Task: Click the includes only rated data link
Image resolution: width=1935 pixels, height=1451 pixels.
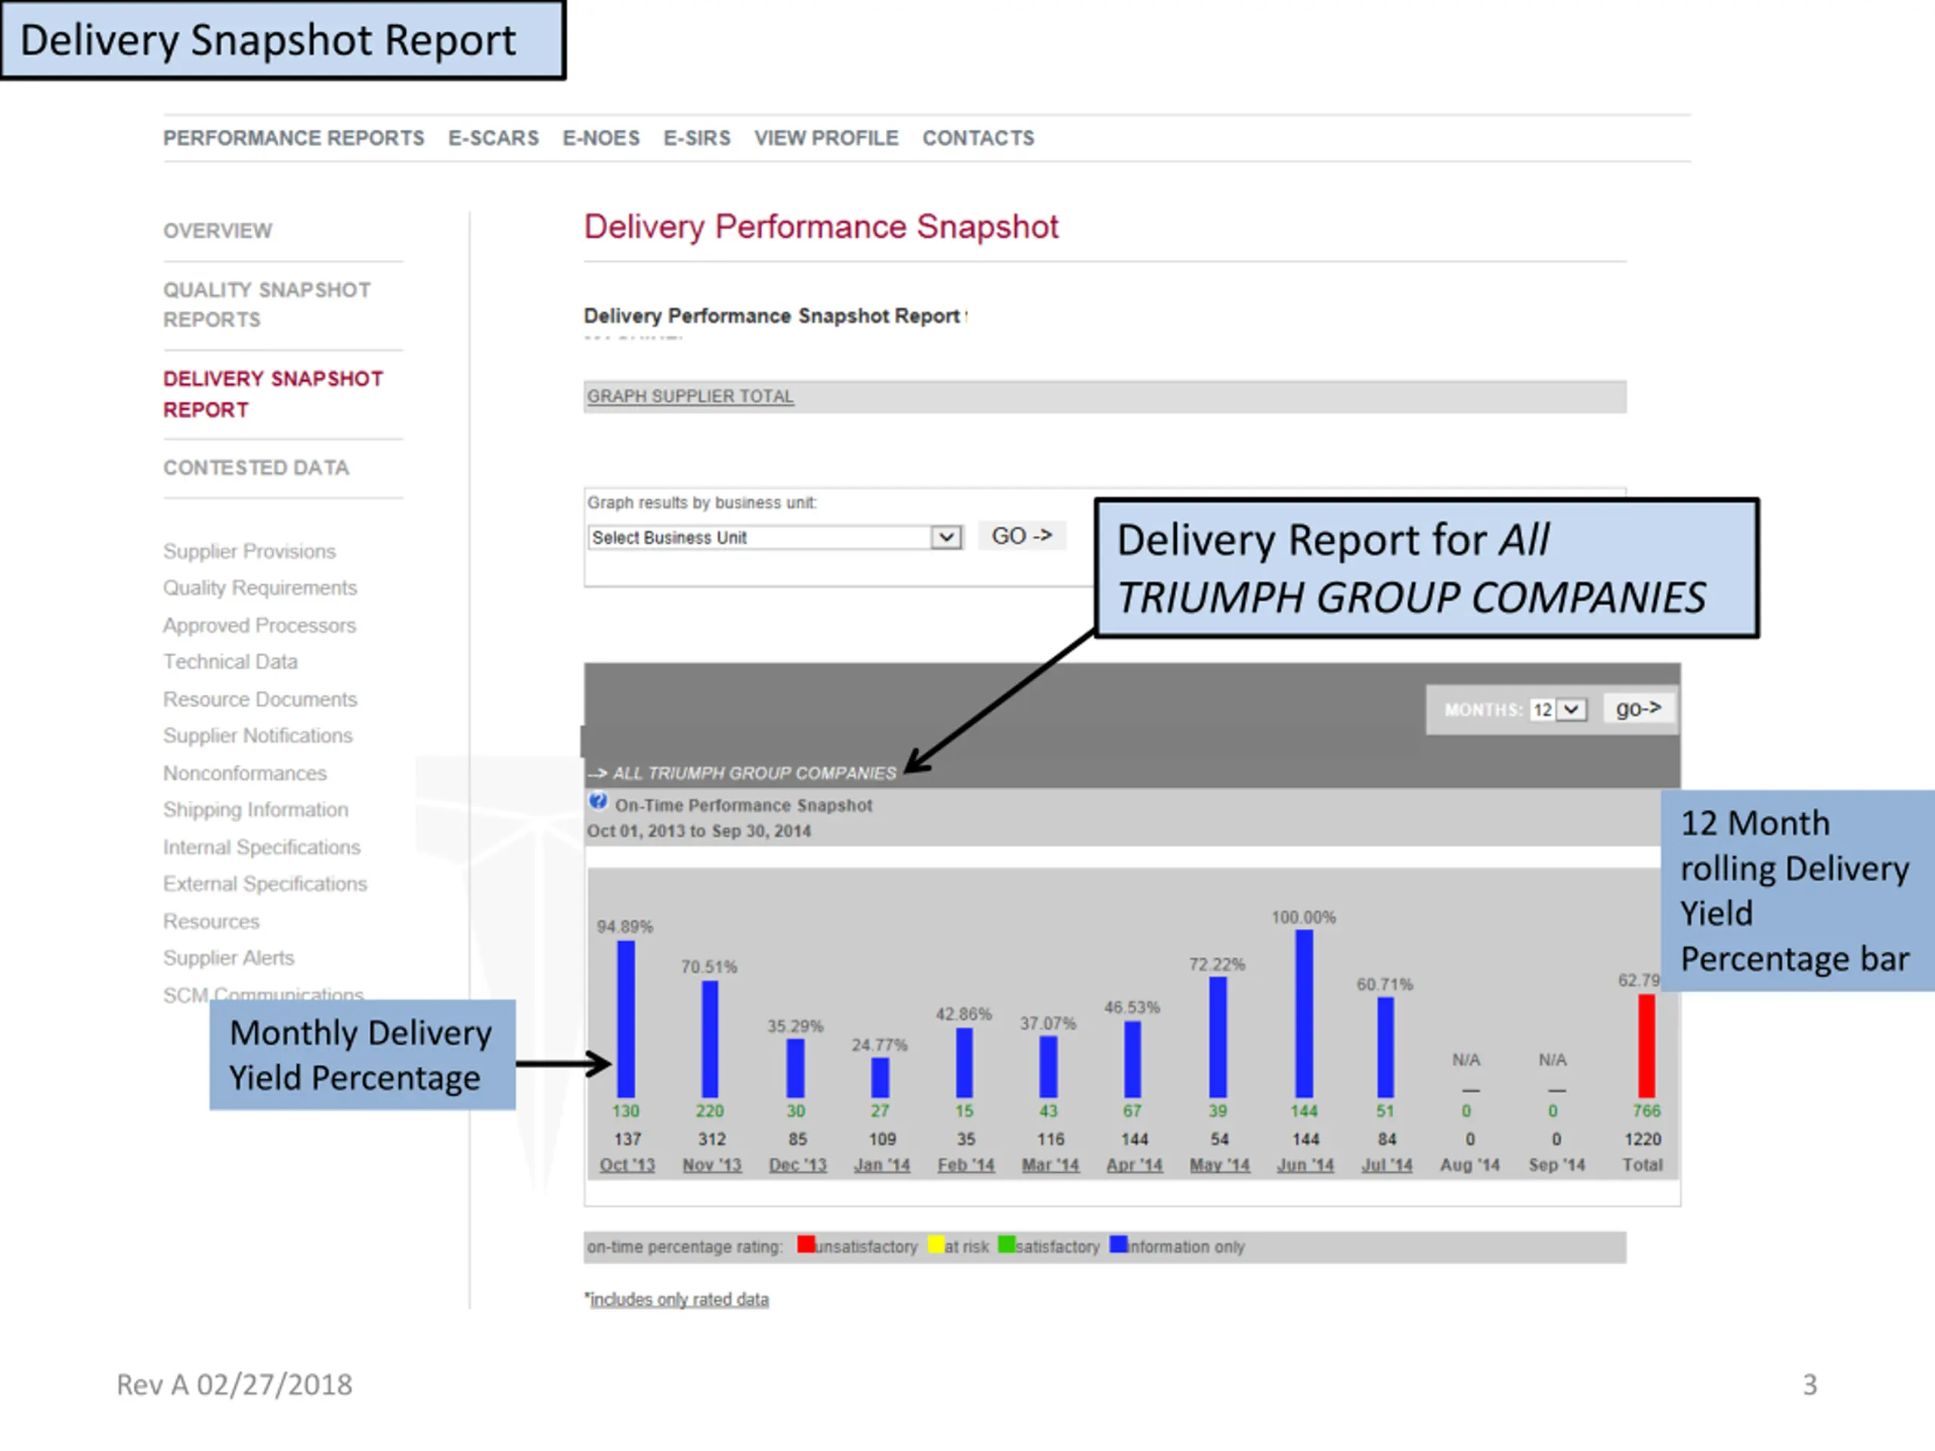Action: (679, 1300)
